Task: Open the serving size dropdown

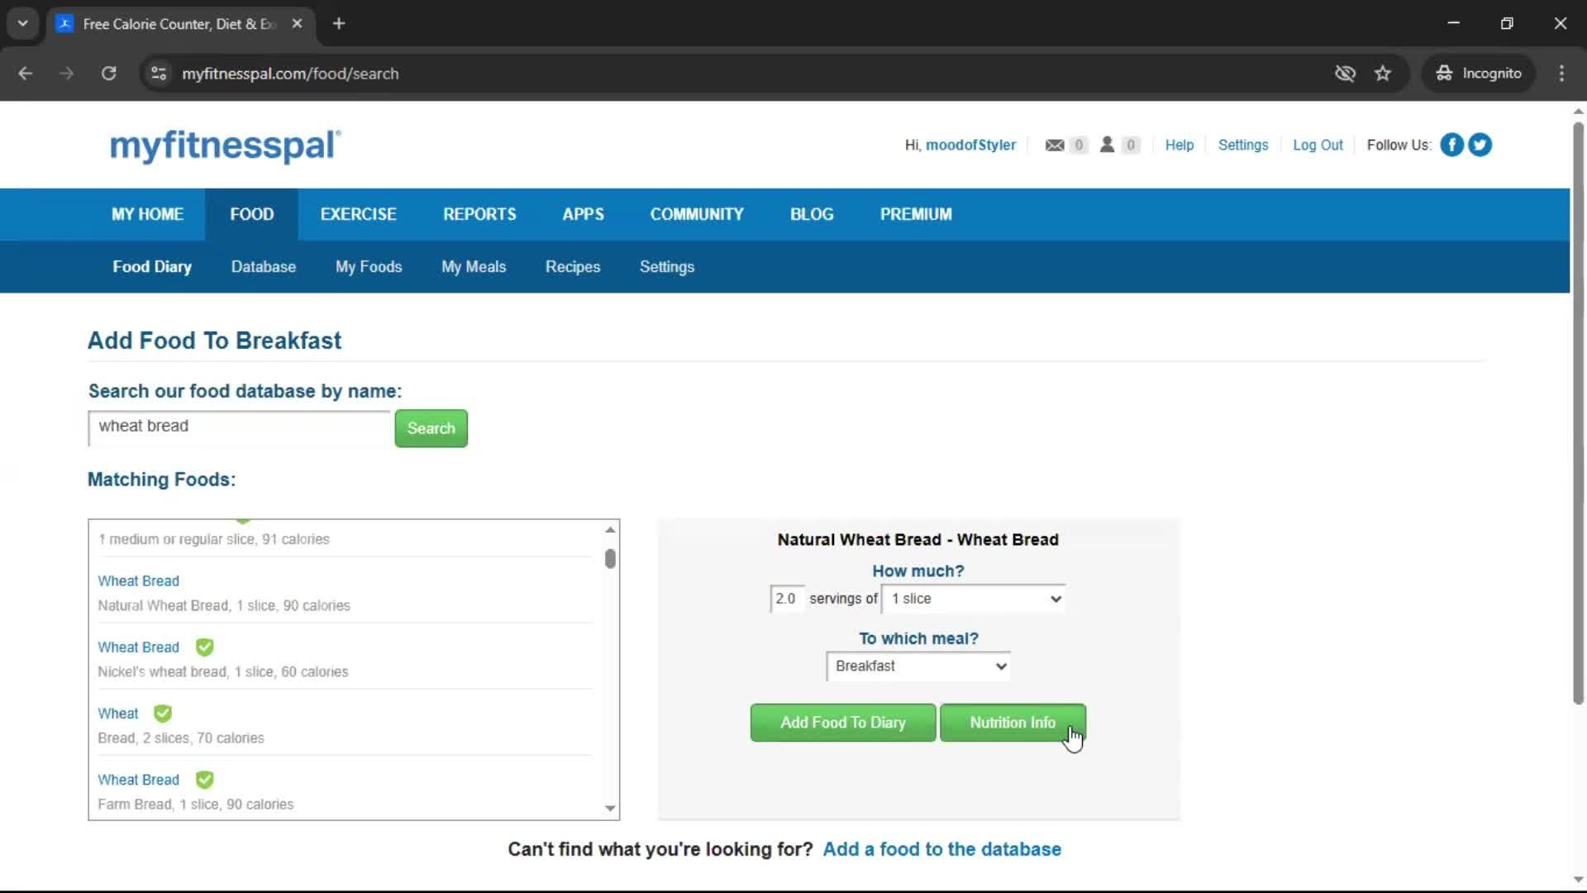Action: (x=974, y=599)
